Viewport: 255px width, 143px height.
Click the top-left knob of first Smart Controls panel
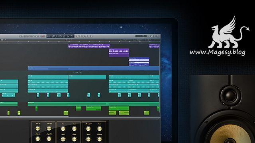pos(37,129)
